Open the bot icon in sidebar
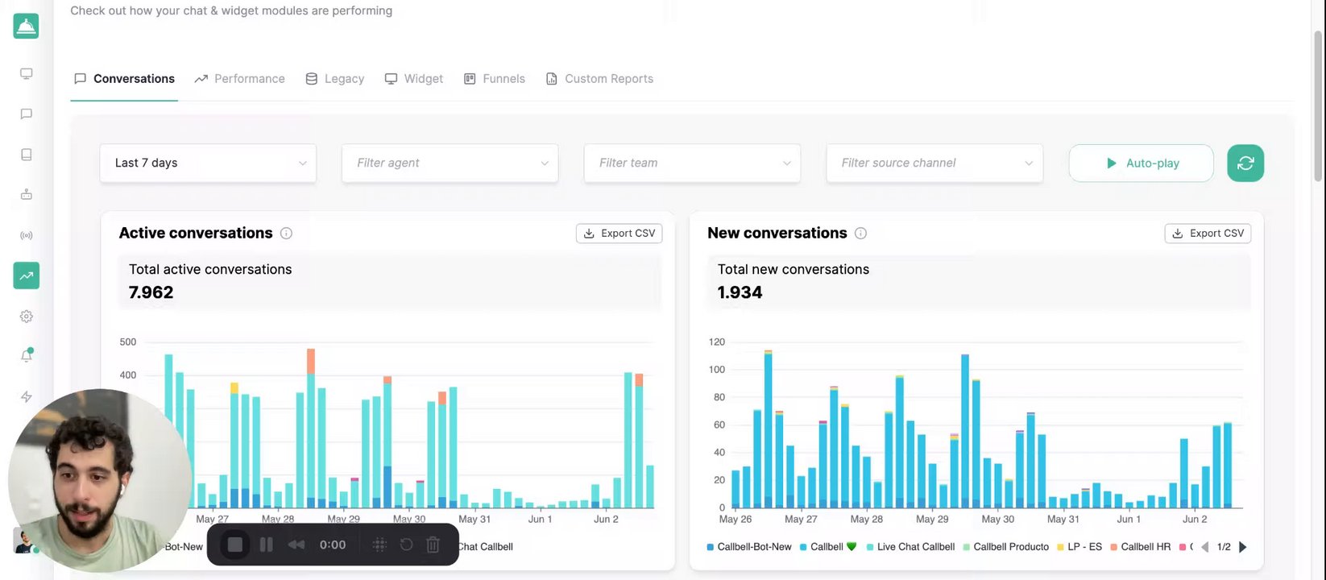This screenshot has height=580, width=1326. click(26, 194)
